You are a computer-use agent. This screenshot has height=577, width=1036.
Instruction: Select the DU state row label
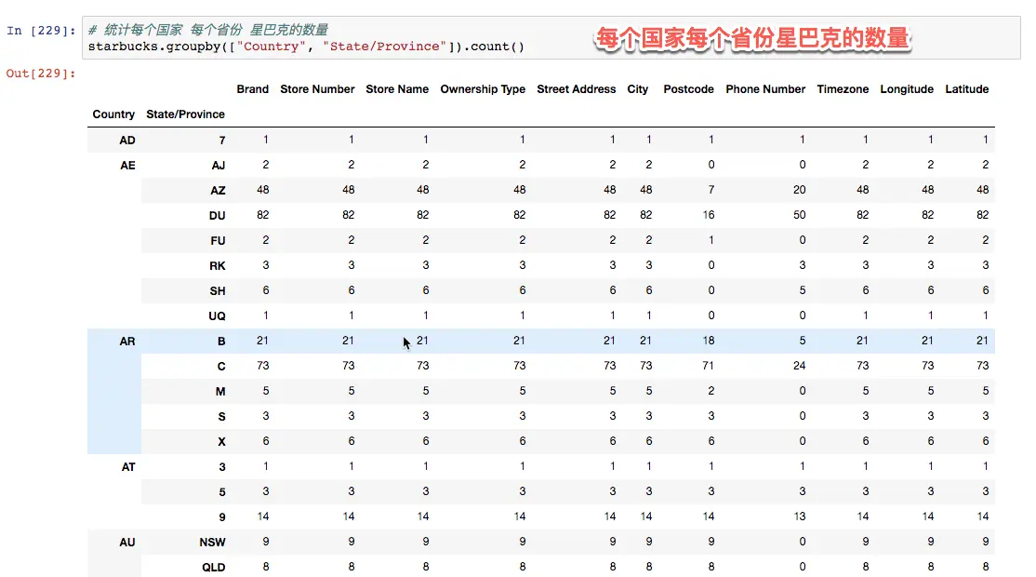(x=217, y=216)
